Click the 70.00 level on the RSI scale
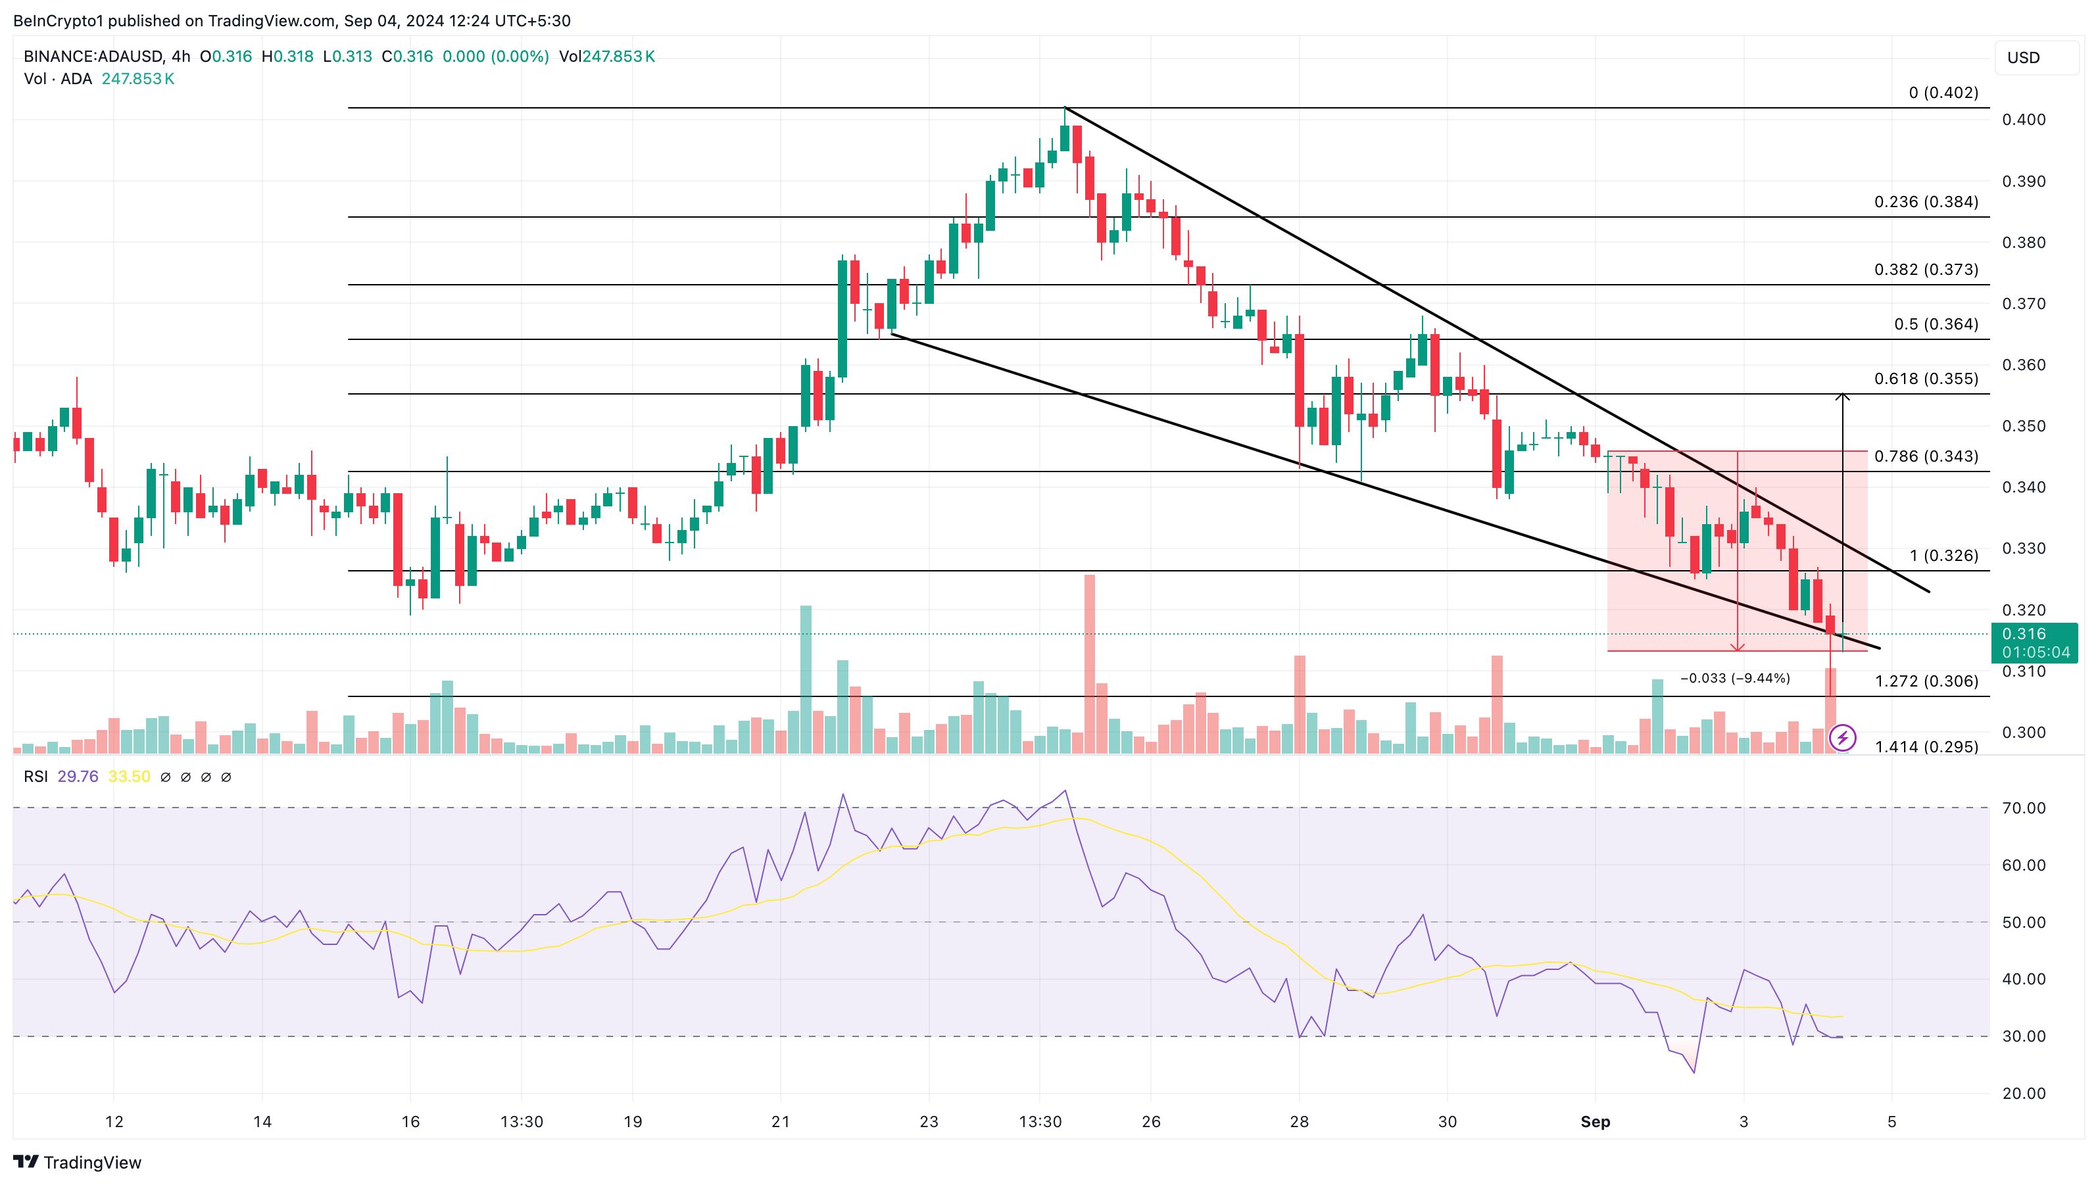Viewport: 2098px width, 1185px height. click(x=2024, y=808)
